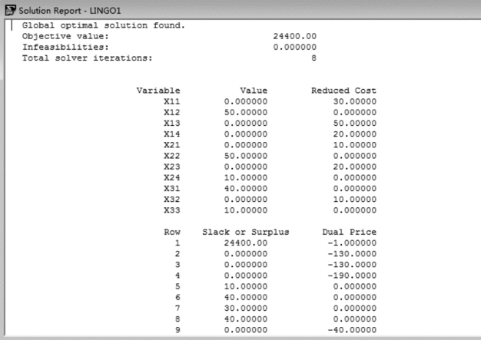Click the Row 1 slack value 24400.00
This screenshot has height=340, width=481.
[246, 241]
